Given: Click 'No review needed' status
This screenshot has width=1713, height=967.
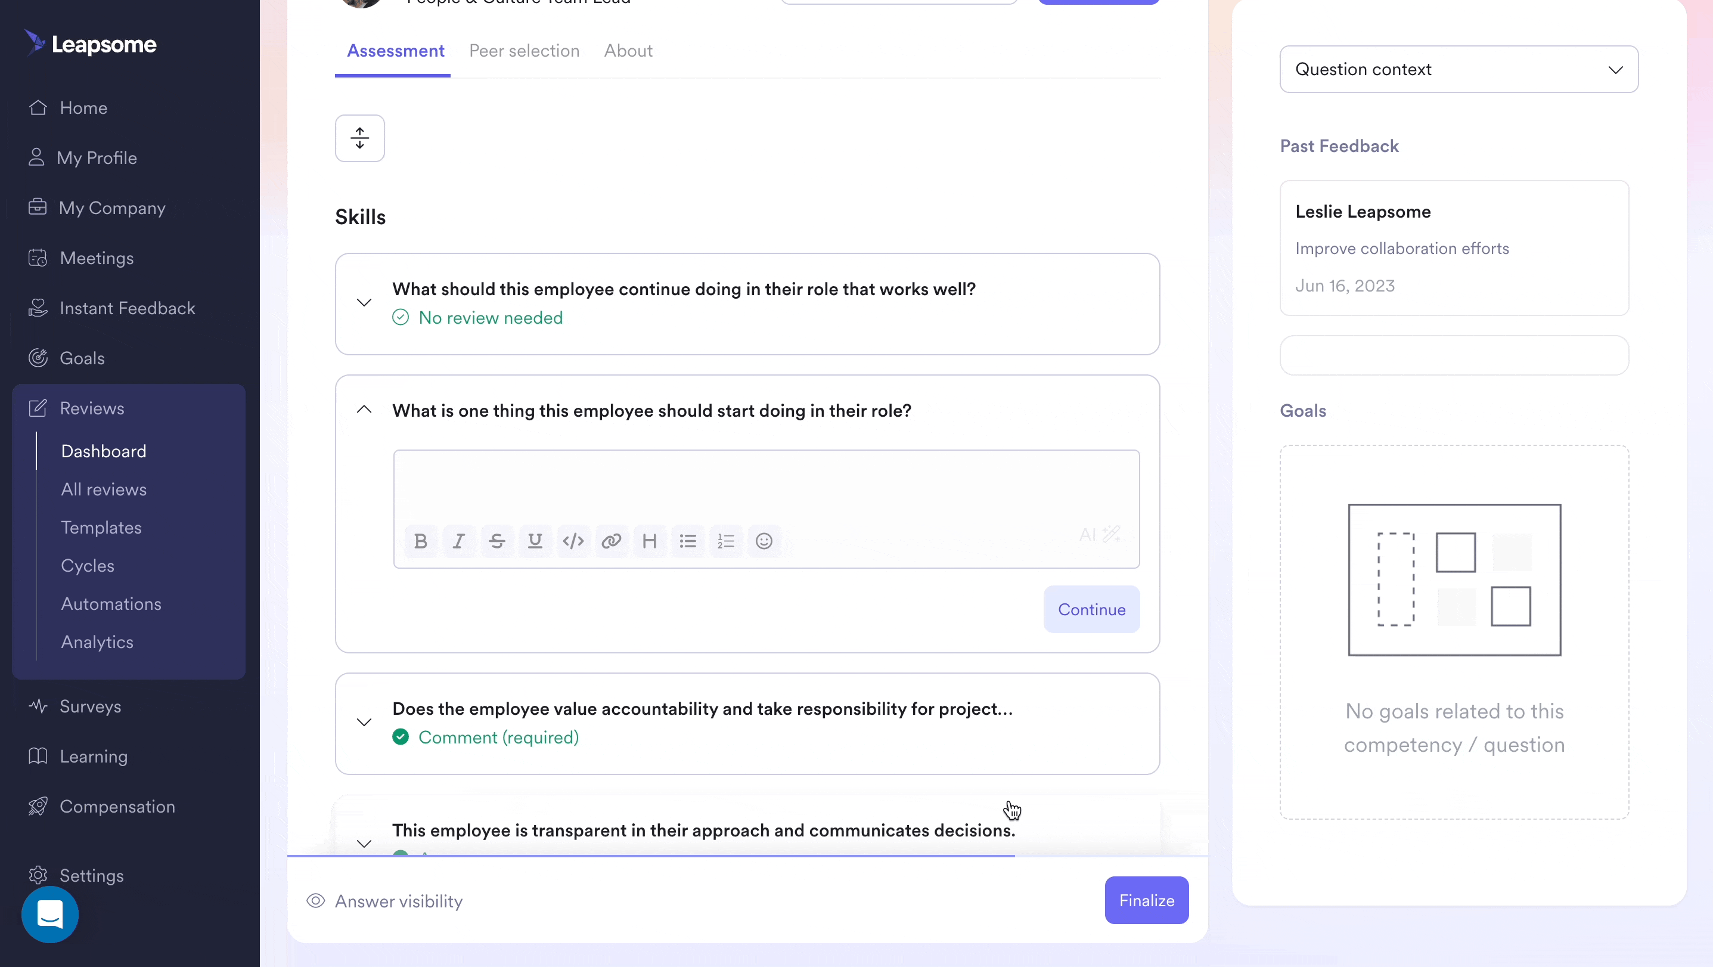Looking at the screenshot, I should coord(477,317).
